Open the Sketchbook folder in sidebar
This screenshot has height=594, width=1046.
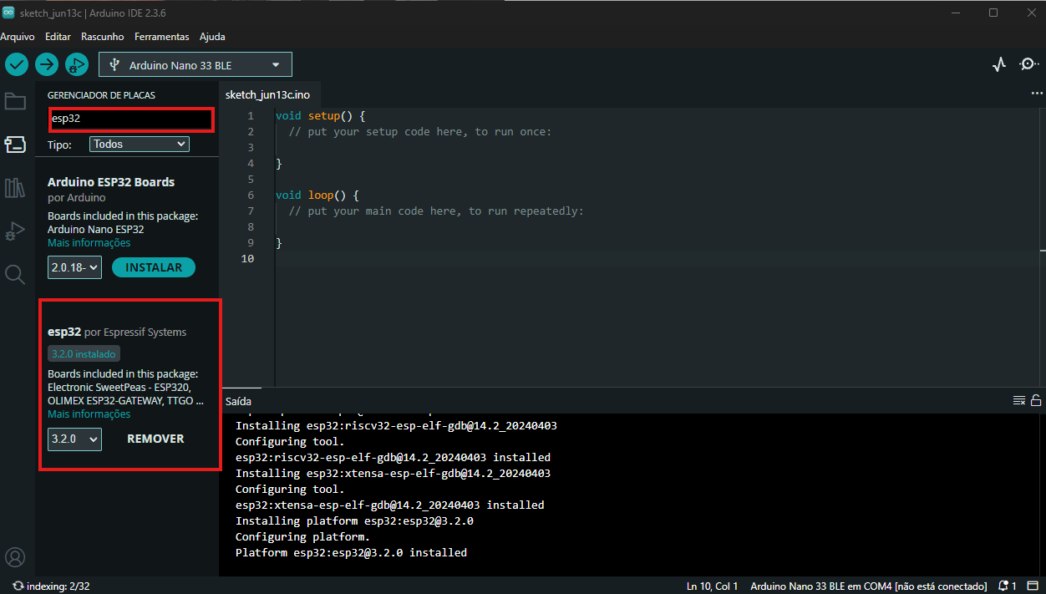tap(15, 102)
